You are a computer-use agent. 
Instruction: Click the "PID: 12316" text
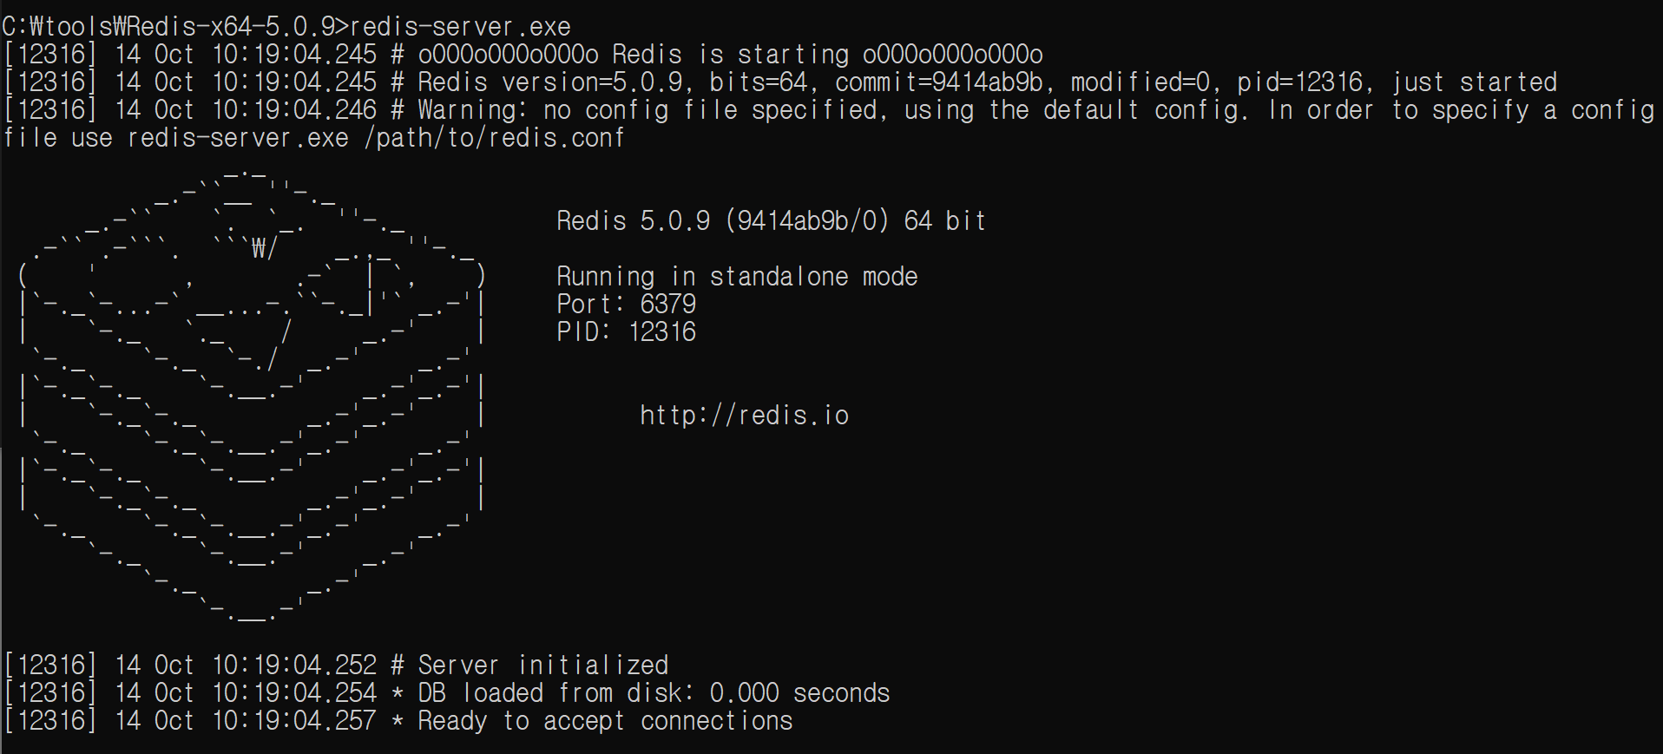pyautogui.click(x=626, y=332)
